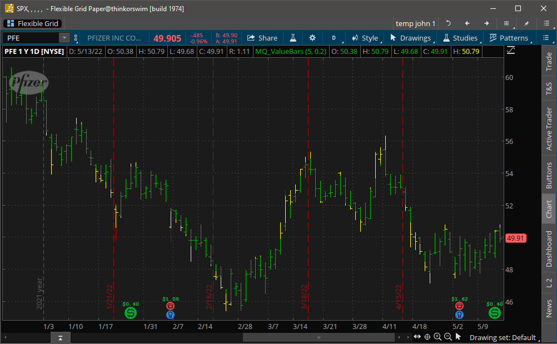The height and width of the screenshot is (344, 557).
Task: Open the grid layout customizer dropdown icon
Action: [x=507, y=23]
